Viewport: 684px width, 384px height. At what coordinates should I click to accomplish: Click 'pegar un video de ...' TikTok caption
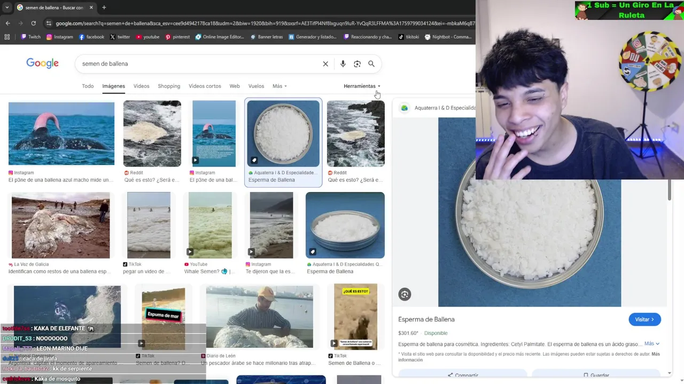click(146, 271)
